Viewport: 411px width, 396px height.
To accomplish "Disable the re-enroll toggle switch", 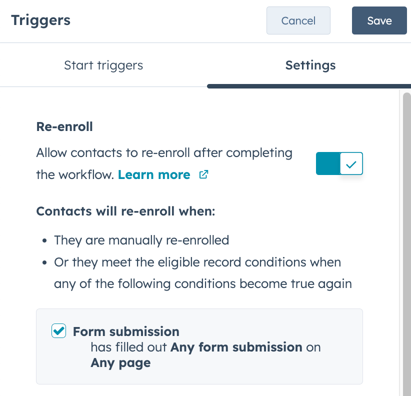I will tap(339, 163).
